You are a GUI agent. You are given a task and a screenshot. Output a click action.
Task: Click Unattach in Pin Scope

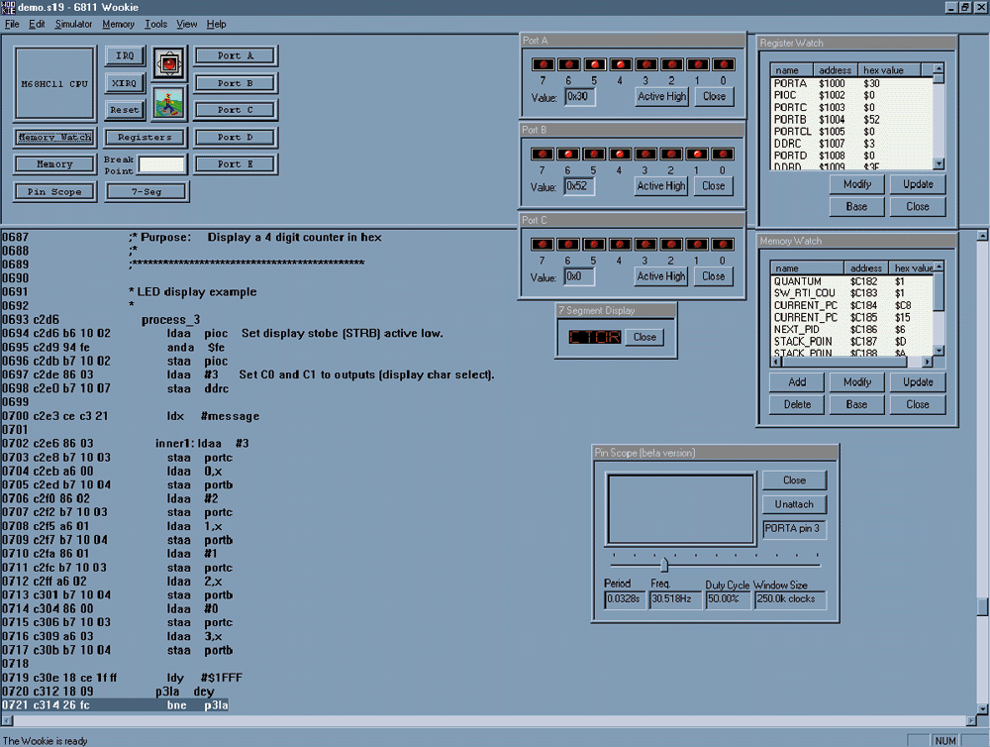pos(794,504)
